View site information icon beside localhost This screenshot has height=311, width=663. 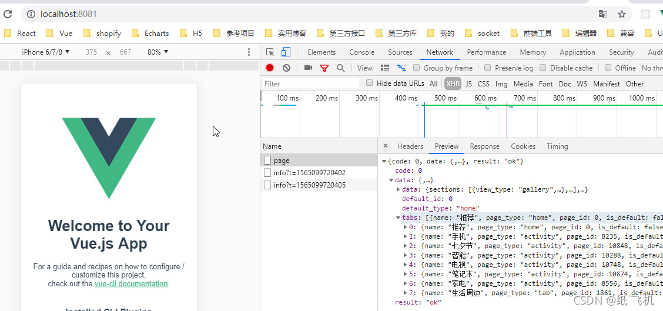click(x=31, y=14)
